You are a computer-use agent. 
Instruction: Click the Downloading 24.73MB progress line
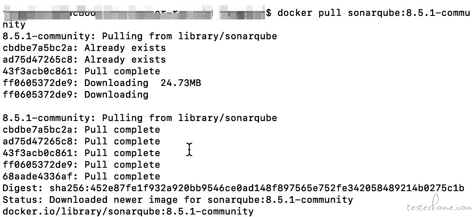102,83
